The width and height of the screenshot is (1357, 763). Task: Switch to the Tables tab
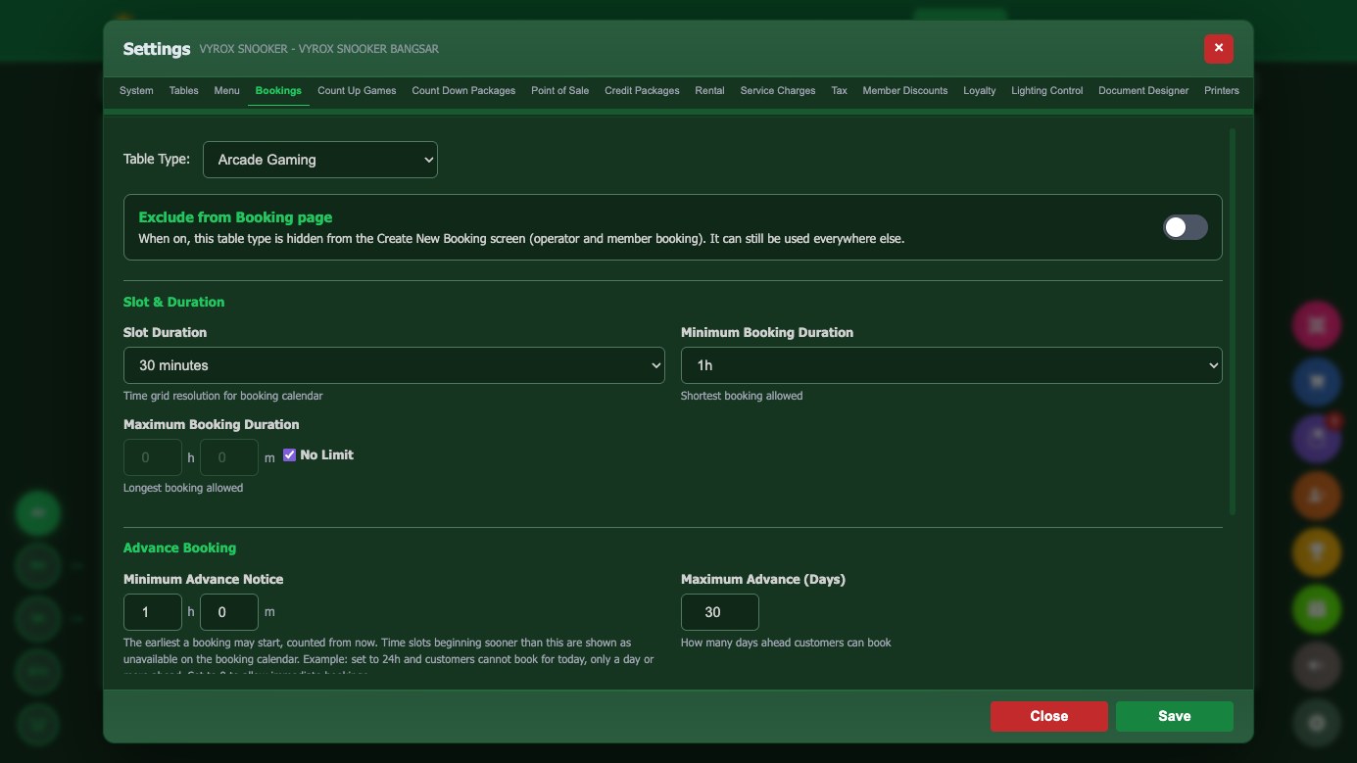(x=183, y=90)
